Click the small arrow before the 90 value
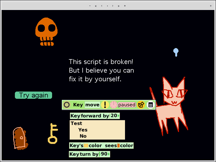 tap(100, 154)
